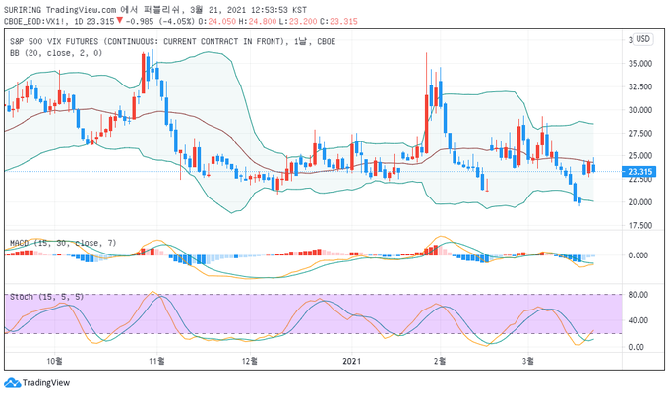Click the CBOE_EOD:VX1! symbol text
The height and width of the screenshot is (395, 669).
tap(34, 21)
